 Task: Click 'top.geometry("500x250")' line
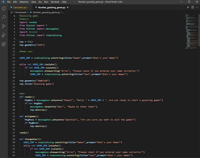(x=35, y=81)
